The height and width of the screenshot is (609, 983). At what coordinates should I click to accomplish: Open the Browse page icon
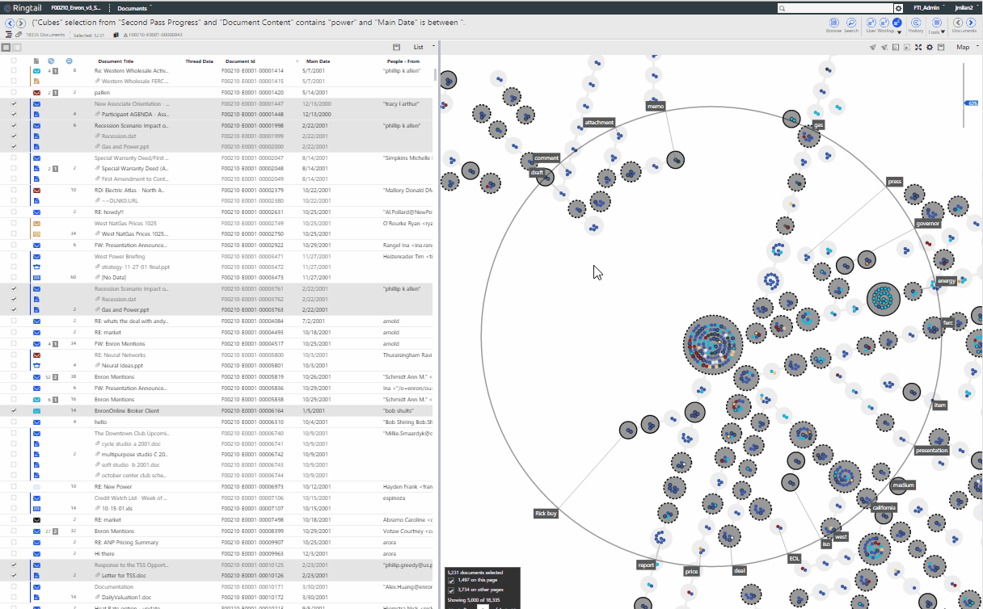click(x=834, y=23)
